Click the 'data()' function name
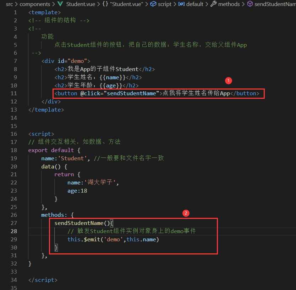Screen dimensions: 296x290 [x=51, y=167]
